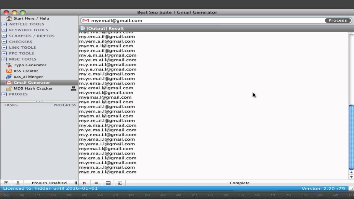Collapse the MISC TOOLS section
The width and height of the screenshot is (354, 199).
tap(4, 59)
